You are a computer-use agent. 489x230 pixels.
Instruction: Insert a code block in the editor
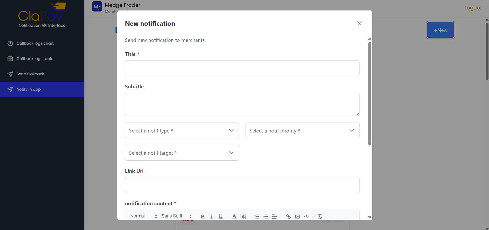click(x=306, y=216)
